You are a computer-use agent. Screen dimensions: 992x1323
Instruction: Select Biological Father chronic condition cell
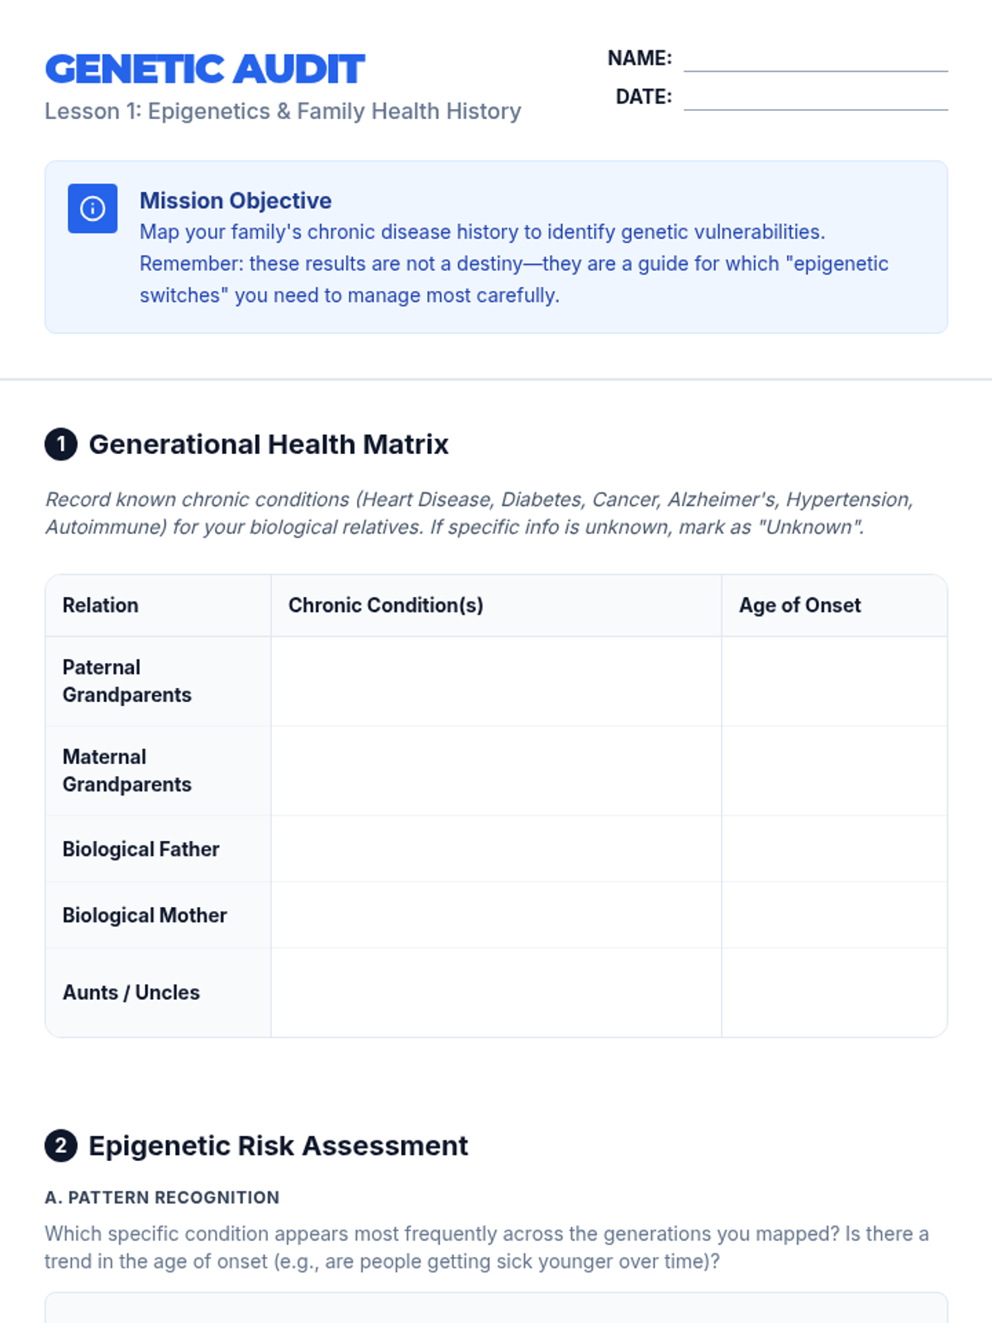point(496,849)
